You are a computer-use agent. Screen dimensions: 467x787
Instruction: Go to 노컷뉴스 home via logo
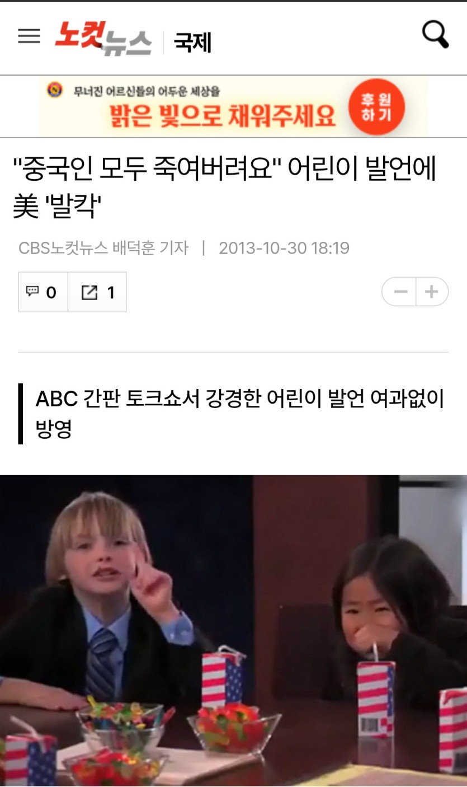103,38
